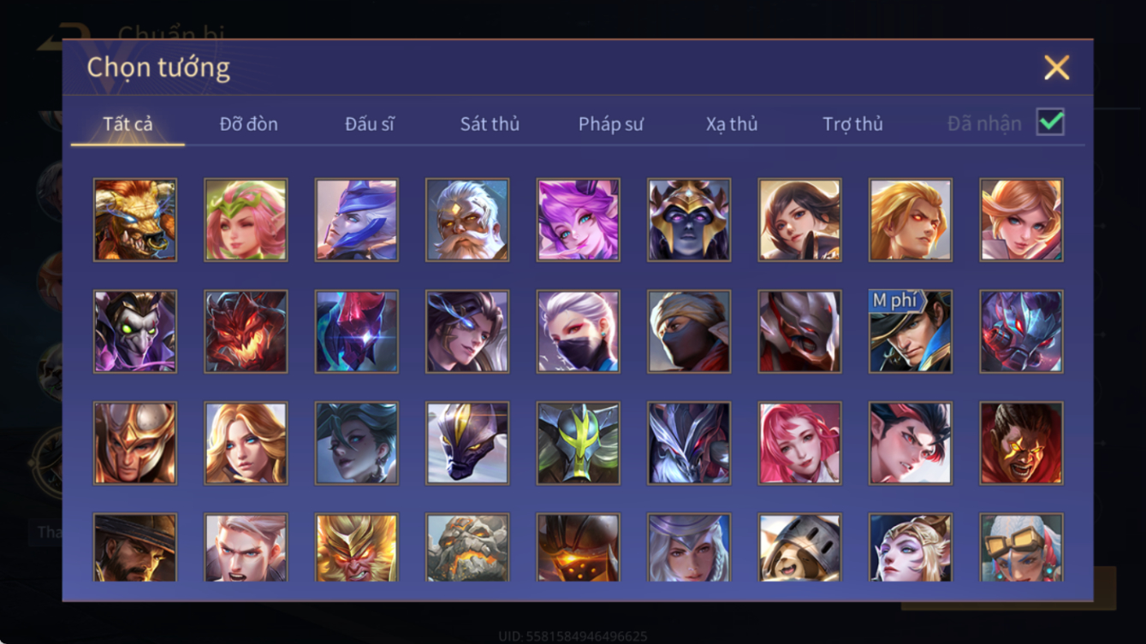
Task: Pick the green-eyed joker hero
Action: coord(135,331)
